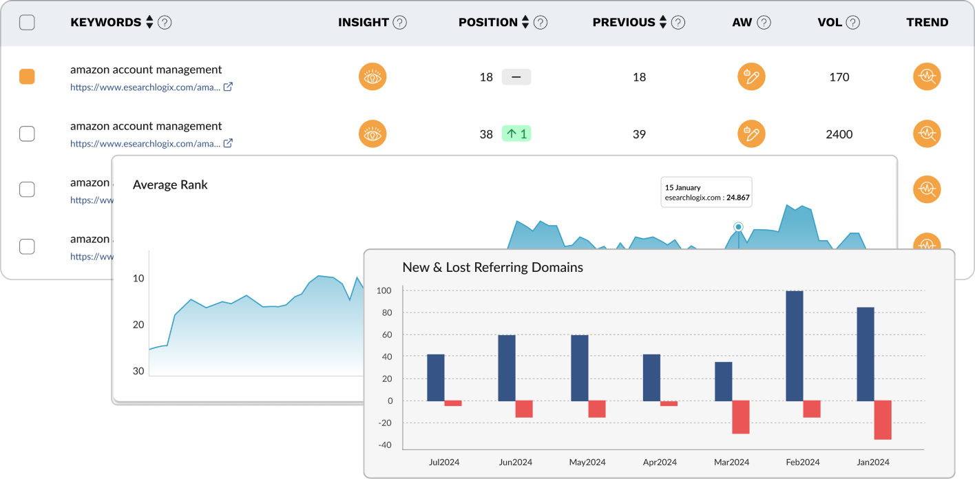Viewport: 975px width, 479px height.
Task: Select the TREND column header
Action: point(927,22)
